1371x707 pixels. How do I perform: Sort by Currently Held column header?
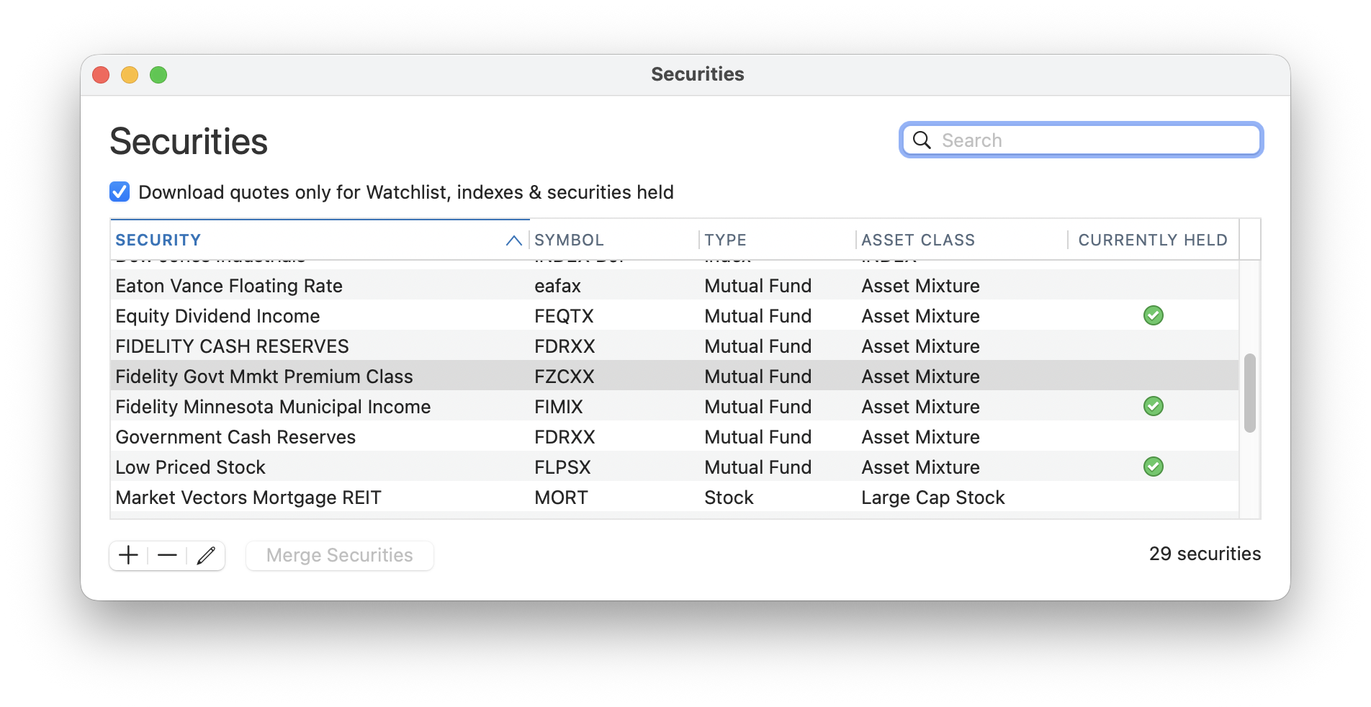tap(1152, 240)
